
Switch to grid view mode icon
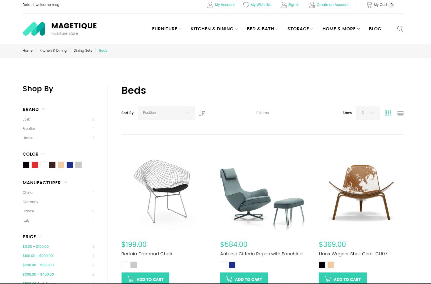click(388, 113)
